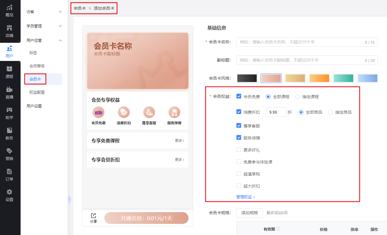Open the 助学 gamepad icon
Screen dimensions: 387x235
[x=9, y=110]
